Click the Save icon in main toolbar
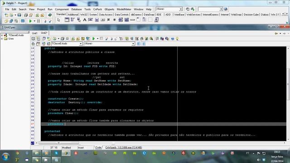Viewport: 290px width, 163px height. click(x=19, y=15)
